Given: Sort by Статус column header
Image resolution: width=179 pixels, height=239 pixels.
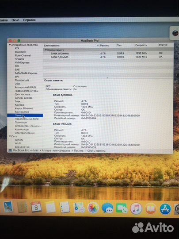Looking at the screenshot, I should [x=163, y=45].
